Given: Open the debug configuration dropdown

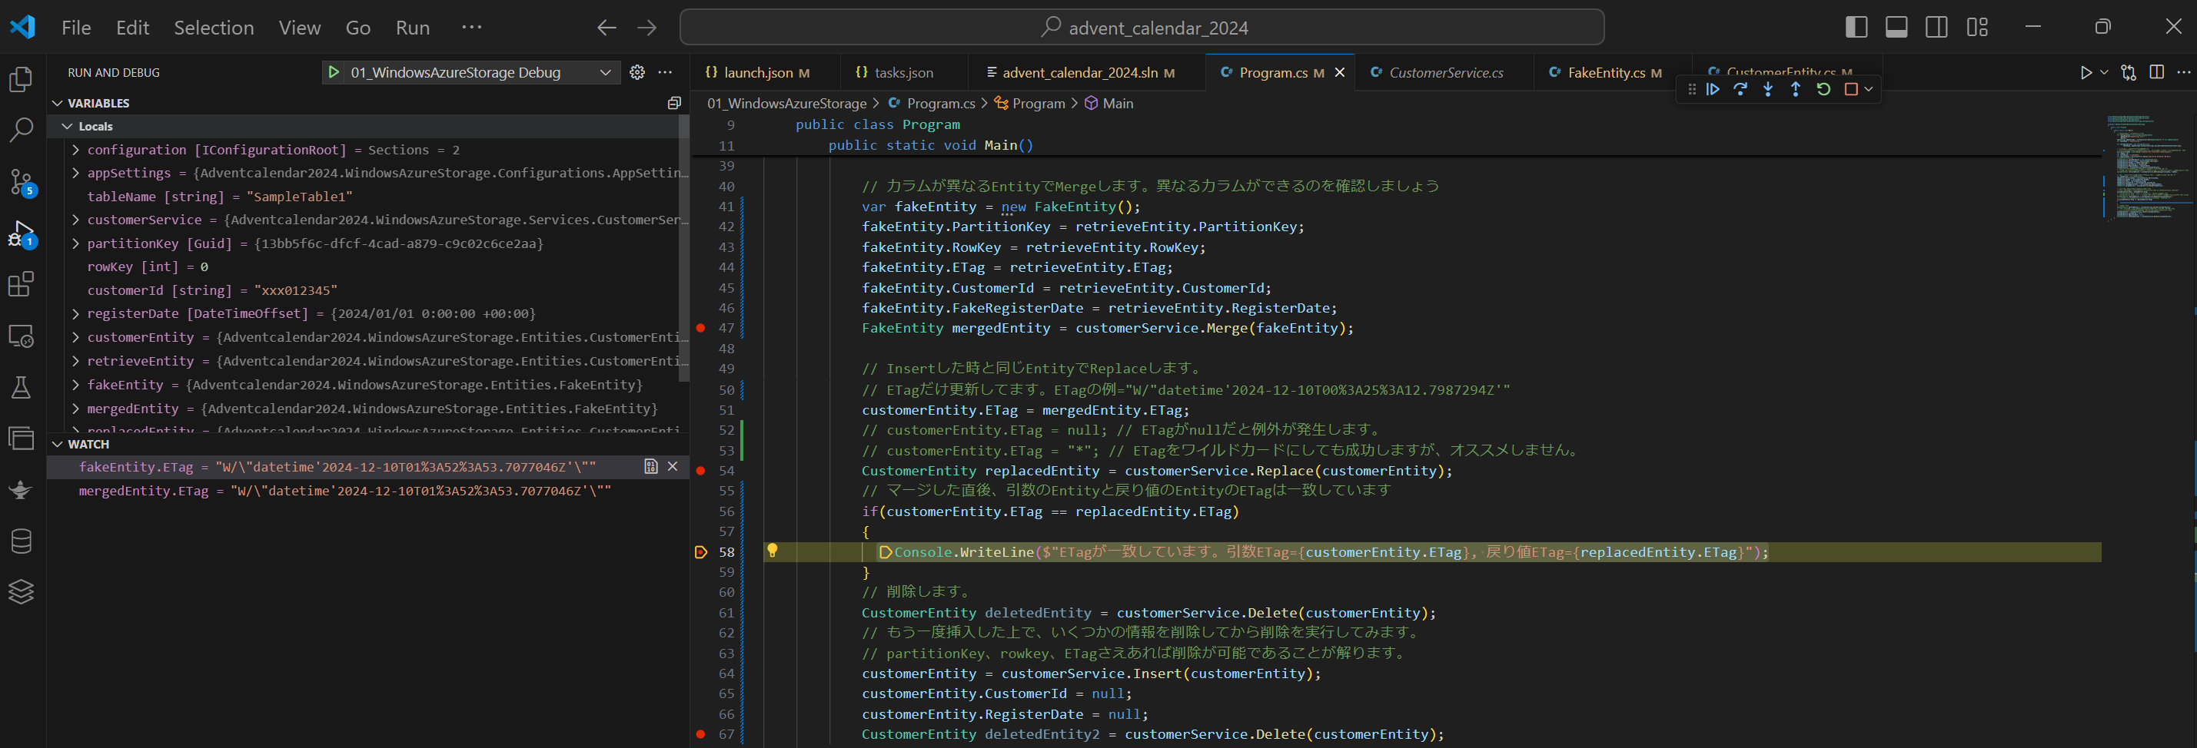Looking at the screenshot, I should (x=605, y=72).
